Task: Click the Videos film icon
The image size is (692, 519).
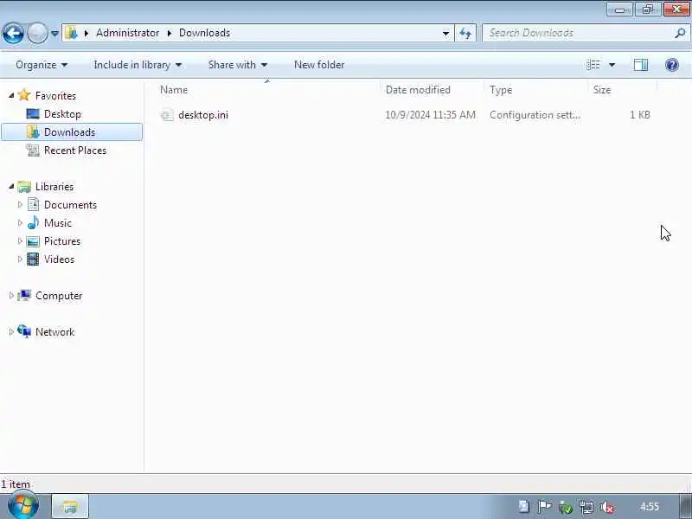Action: [33, 259]
